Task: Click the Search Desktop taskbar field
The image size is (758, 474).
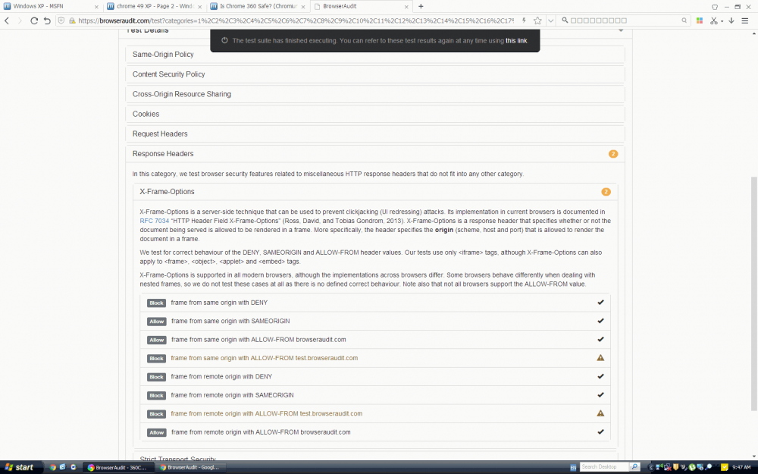Action: tap(604, 467)
